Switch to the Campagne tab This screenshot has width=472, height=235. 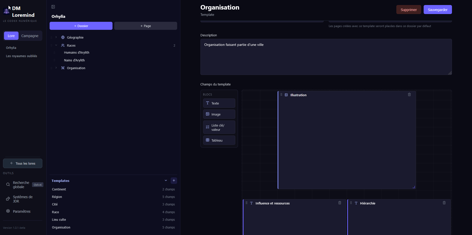pyautogui.click(x=30, y=36)
